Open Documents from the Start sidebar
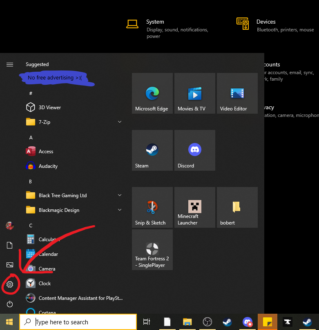Screen dimensions: 319x330 10,245
